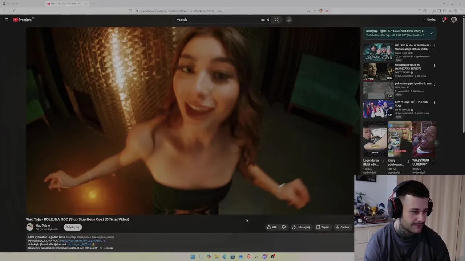
Task: Open the Brave Shields lion icon
Action: (321, 11)
